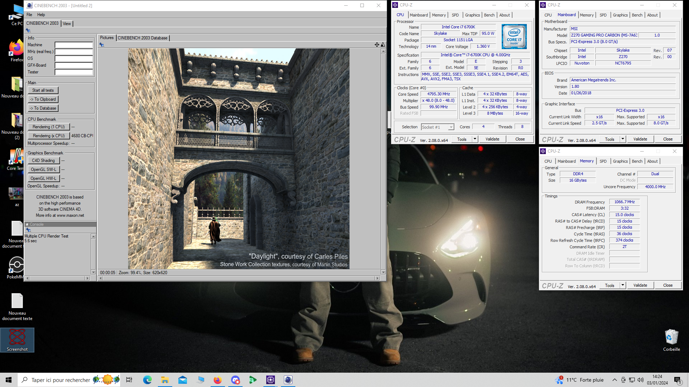This screenshot has width=689, height=387.
Task: Run OpenGL SW-L test
Action: tap(43, 169)
